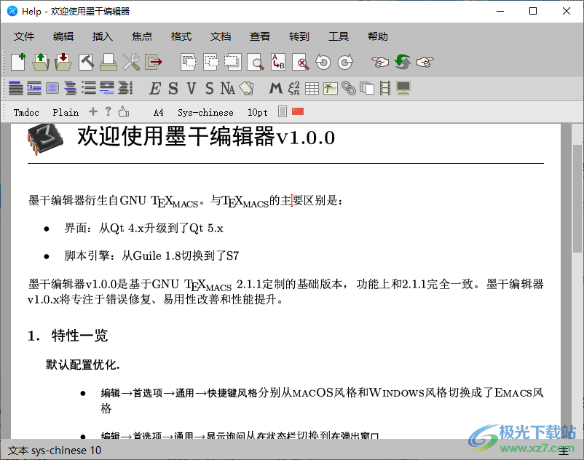
Task: Go back using the left-pointing hand icon
Action: point(380,62)
